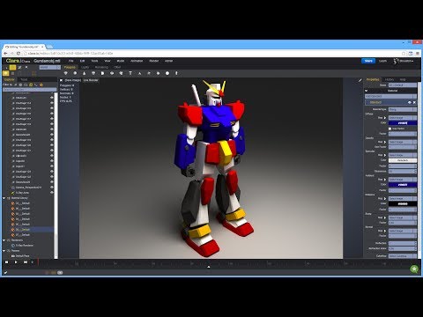Screen dimensions: 423x317
Task: Click the Save Image button
Action: [73, 80]
